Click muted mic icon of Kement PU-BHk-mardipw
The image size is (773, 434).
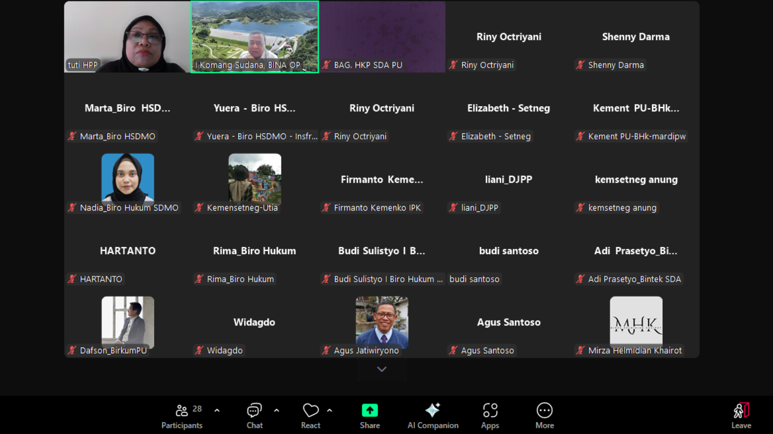pos(580,136)
